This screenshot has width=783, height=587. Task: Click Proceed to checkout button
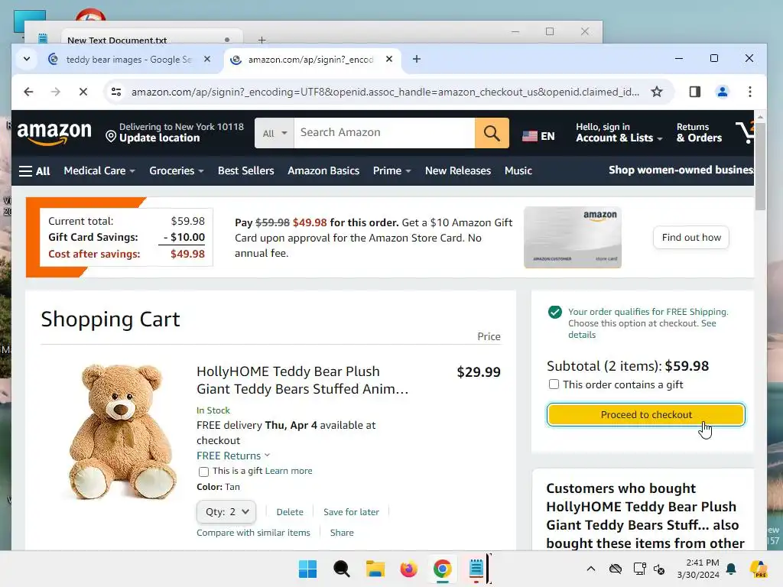coord(646,415)
